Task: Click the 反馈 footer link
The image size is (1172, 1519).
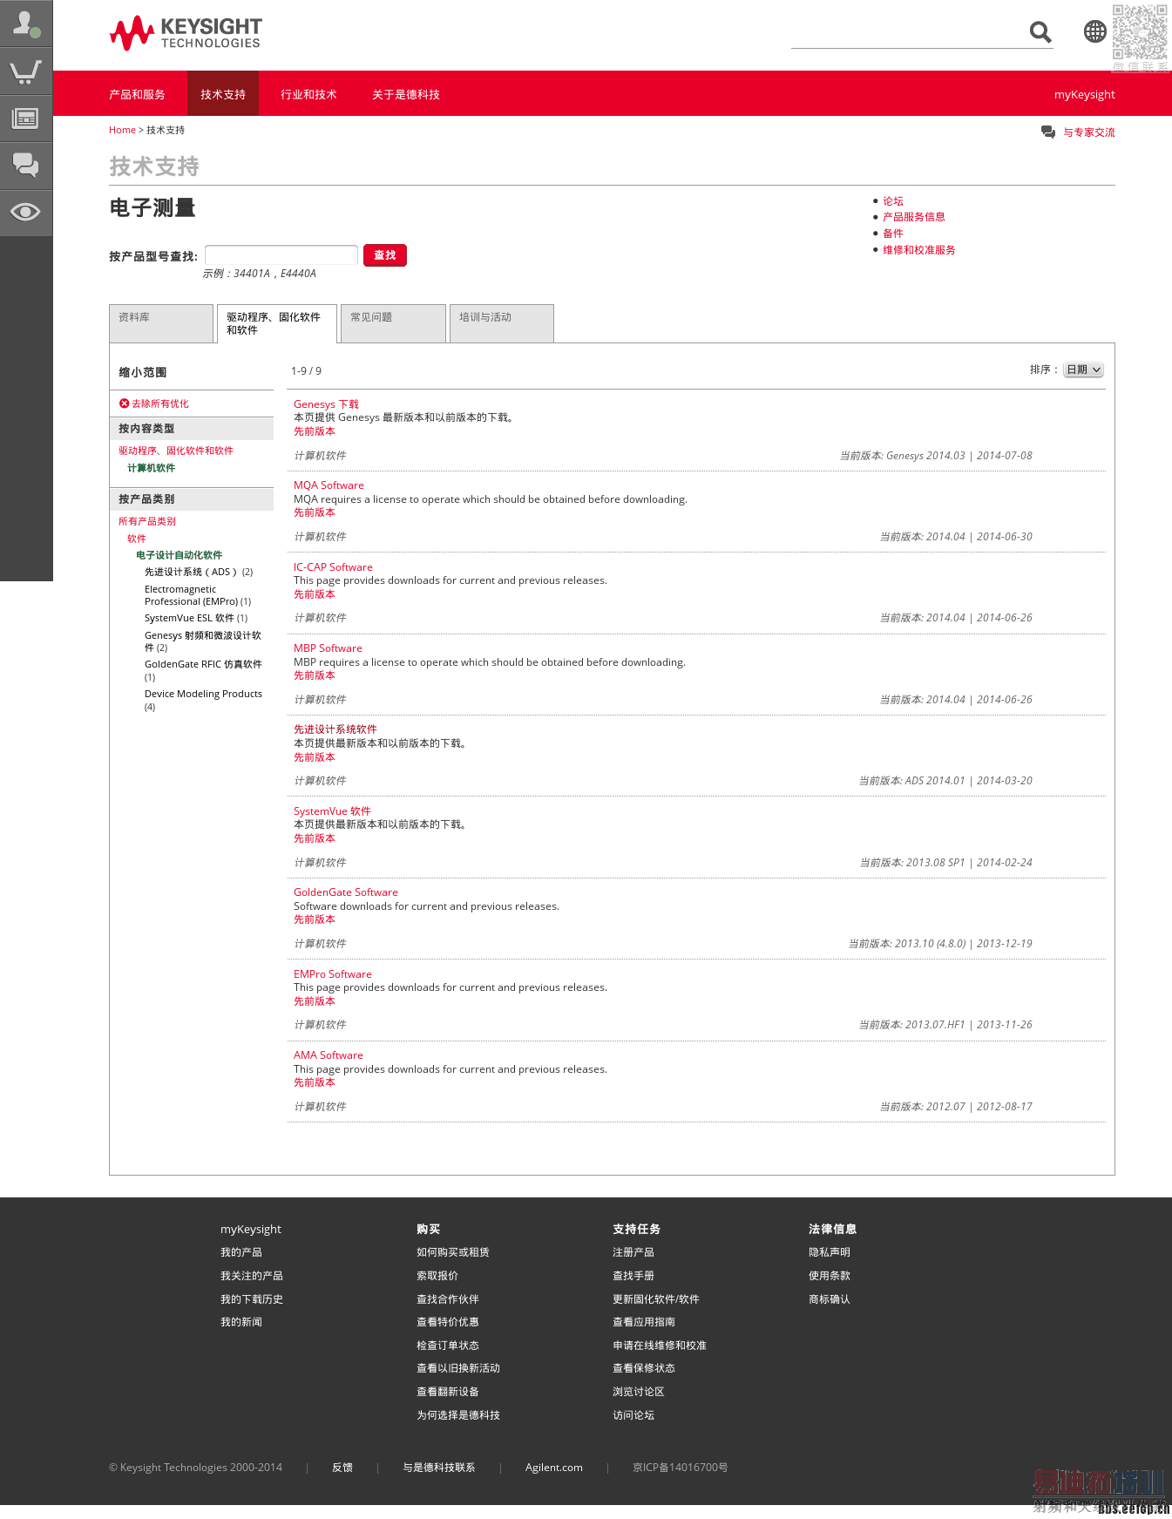Action: [x=342, y=1468]
